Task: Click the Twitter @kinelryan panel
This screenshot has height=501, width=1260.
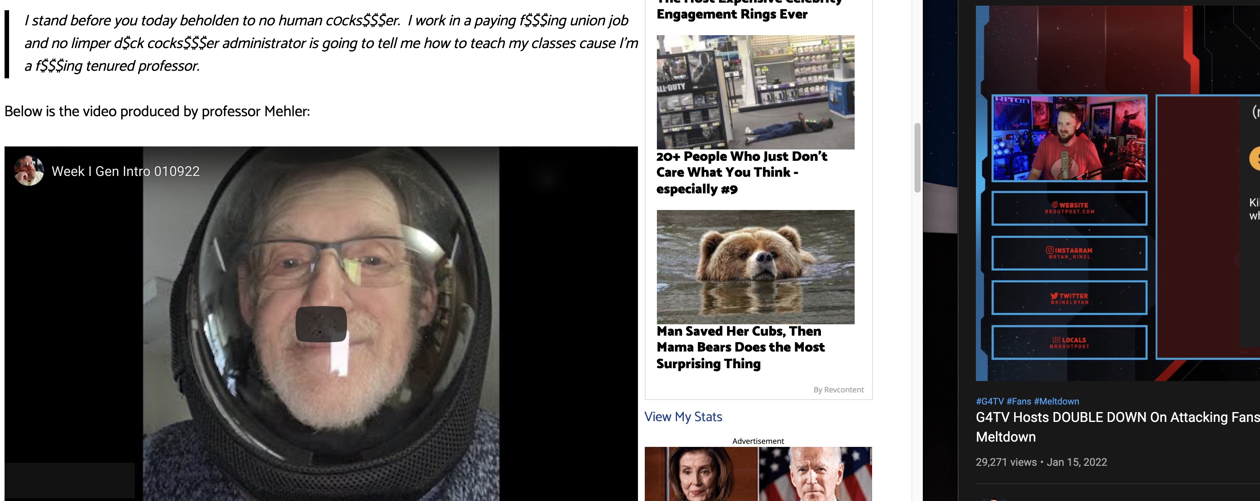Action: point(1069,298)
